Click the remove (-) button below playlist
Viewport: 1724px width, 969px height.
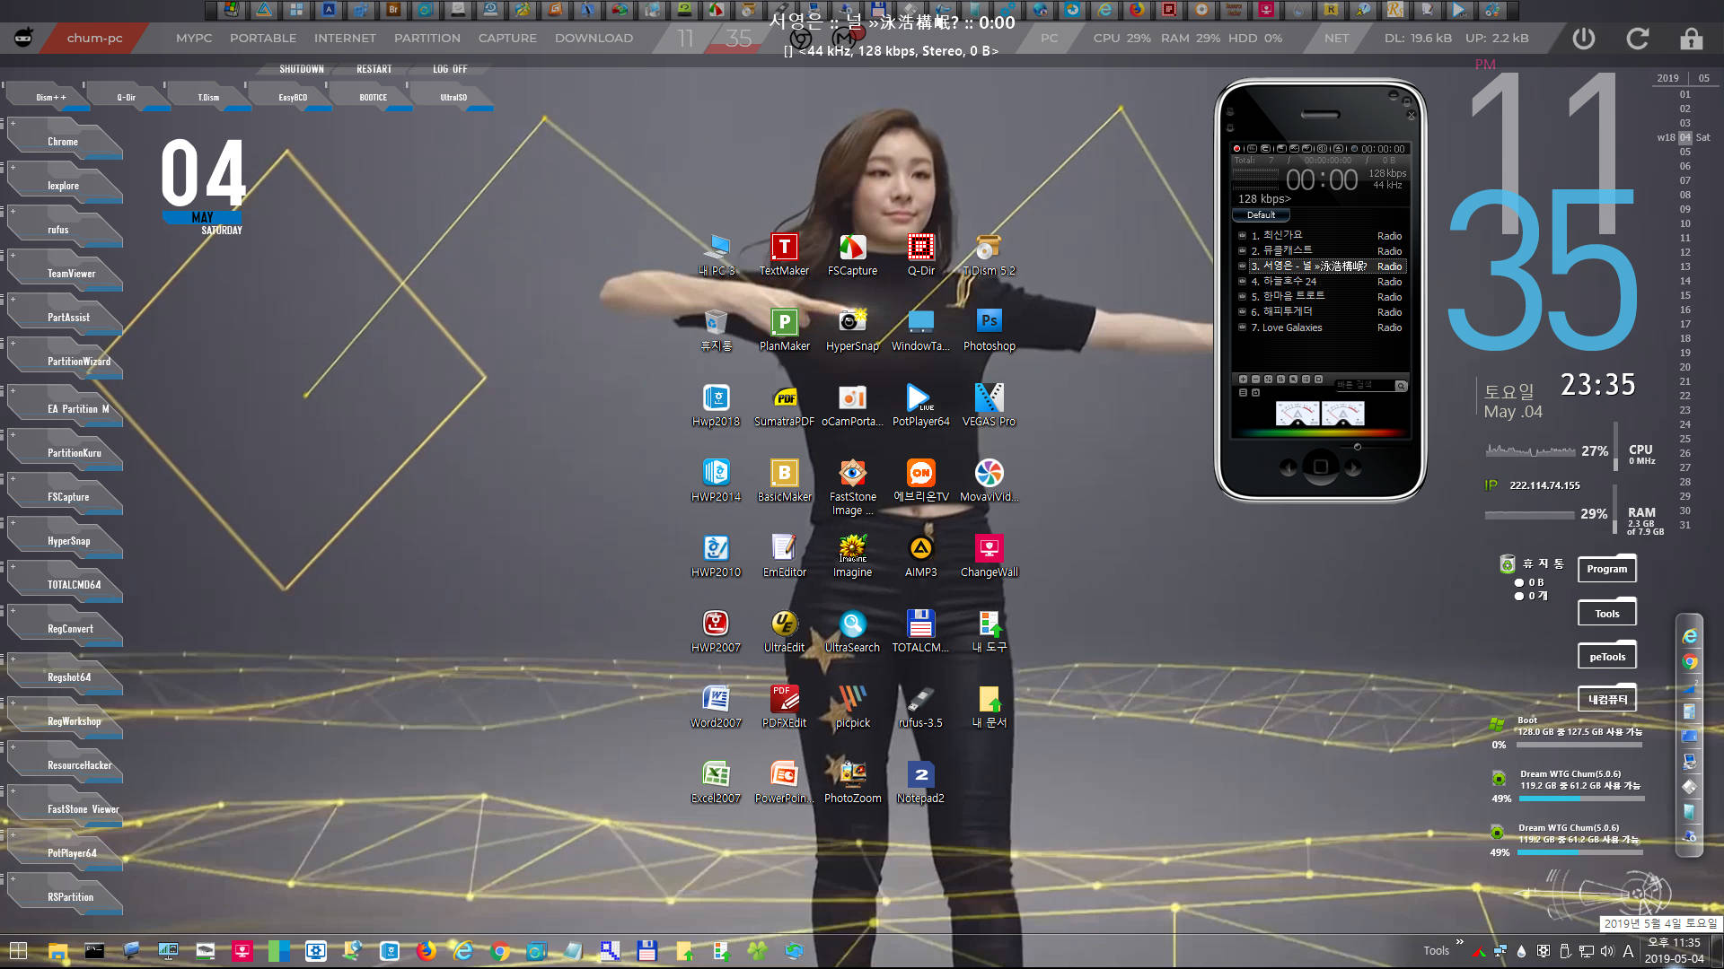[1256, 380]
